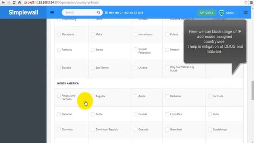Check the San Marino checkbox
The image size is (254, 143).
[92, 68]
